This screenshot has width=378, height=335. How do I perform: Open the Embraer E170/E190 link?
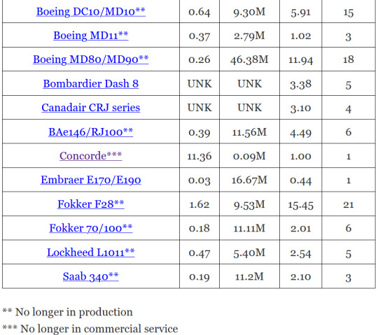pyautogui.click(x=90, y=180)
